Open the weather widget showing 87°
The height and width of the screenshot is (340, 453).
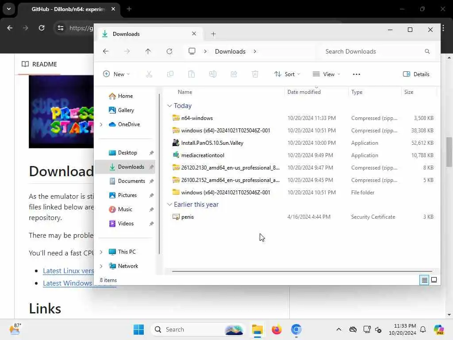[15, 329]
